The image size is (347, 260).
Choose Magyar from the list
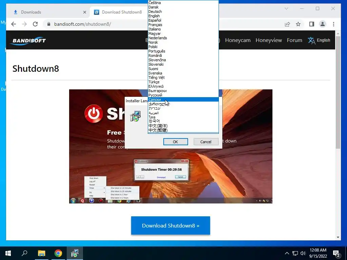(x=183, y=34)
